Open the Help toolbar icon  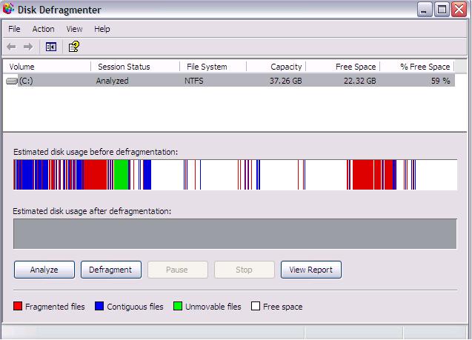point(73,47)
